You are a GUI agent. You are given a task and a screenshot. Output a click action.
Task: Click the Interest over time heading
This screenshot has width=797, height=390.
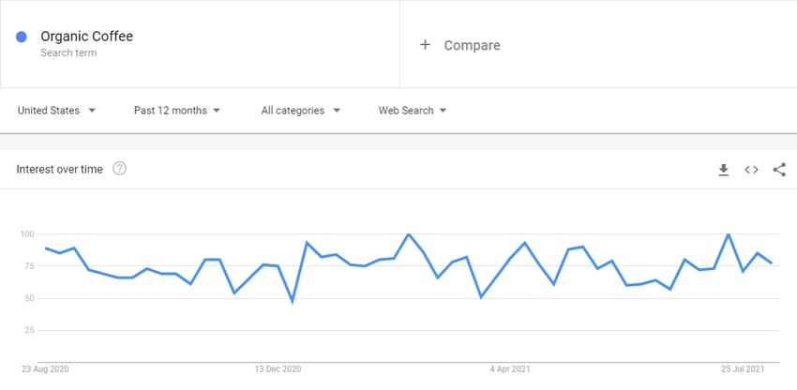tap(59, 170)
